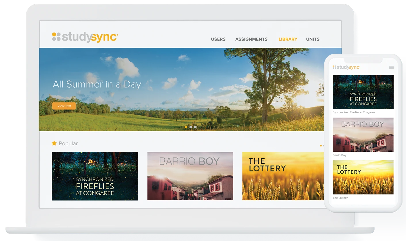The width and height of the screenshot is (406, 241).
Task: Select the second hero carousel dot
Action: tap(190, 127)
